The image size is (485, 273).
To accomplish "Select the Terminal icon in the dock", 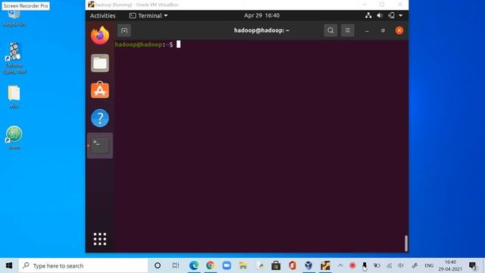I will 100,146.
